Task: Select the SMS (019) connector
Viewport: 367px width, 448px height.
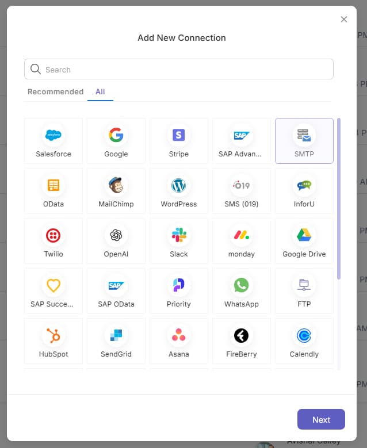Action: 242,191
